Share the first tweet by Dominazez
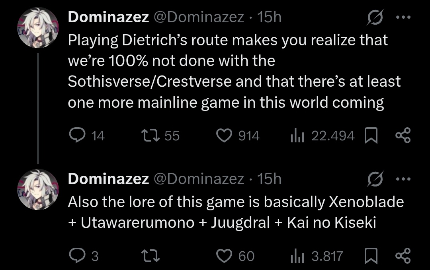430x270 pixels. click(403, 136)
